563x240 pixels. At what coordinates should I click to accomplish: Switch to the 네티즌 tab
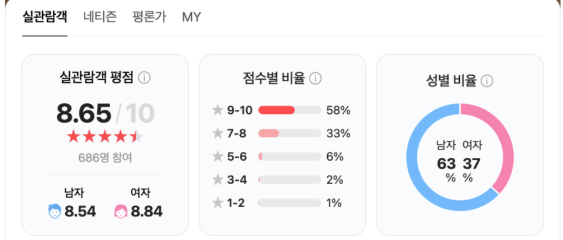point(100,17)
